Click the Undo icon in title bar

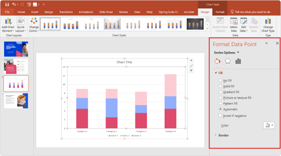(14, 4)
